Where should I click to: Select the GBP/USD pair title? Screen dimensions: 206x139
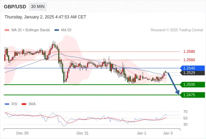[x=15, y=7]
